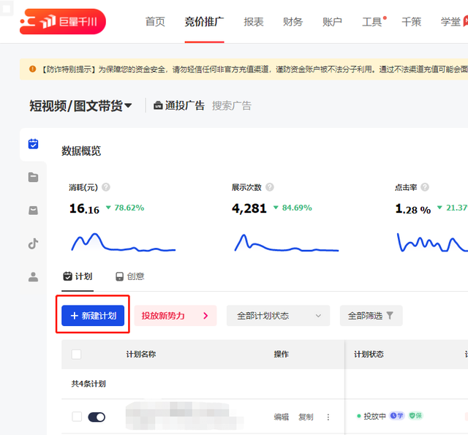Click the 保 badge in plan status
468x435 pixels.
coord(415,415)
